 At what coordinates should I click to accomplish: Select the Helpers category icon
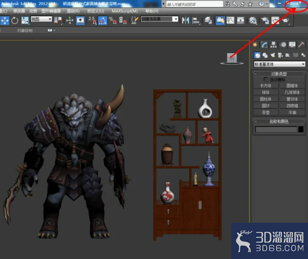pos(288,55)
